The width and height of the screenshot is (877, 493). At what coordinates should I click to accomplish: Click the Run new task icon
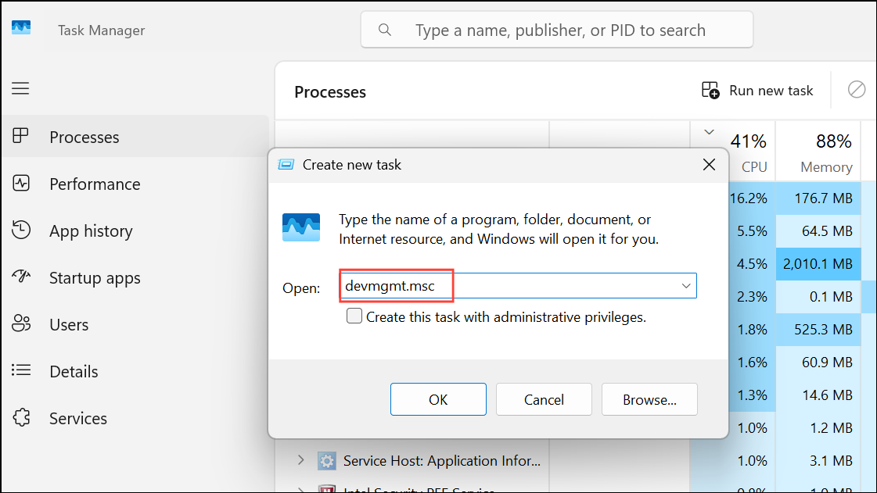click(710, 90)
